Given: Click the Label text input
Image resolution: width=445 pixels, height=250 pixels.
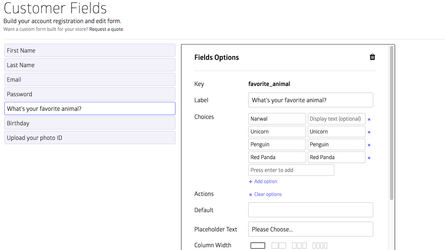Looking at the screenshot, I should coord(310,100).
